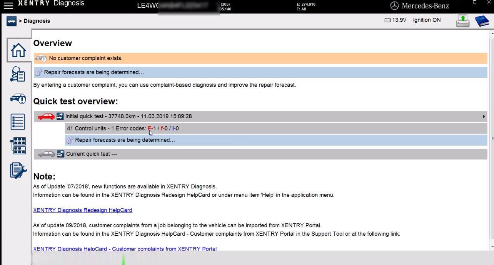Viewport: 494px width, 265px height.
Task: Click the gears icon in Overview repair forecasts row
Action: [38, 72]
